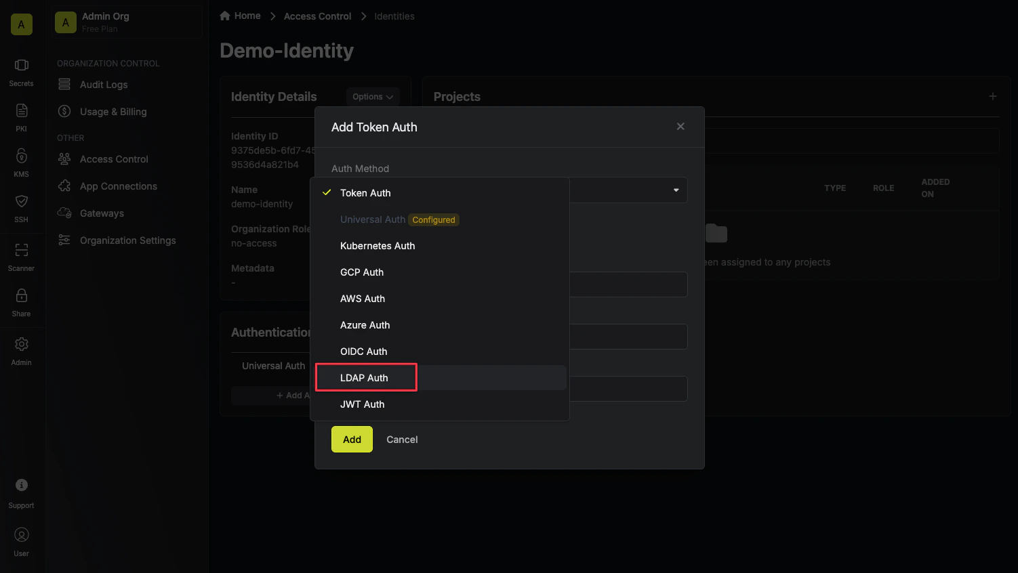Select OIDC Auth option
Viewport: 1018px width, 573px height.
point(439,352)
